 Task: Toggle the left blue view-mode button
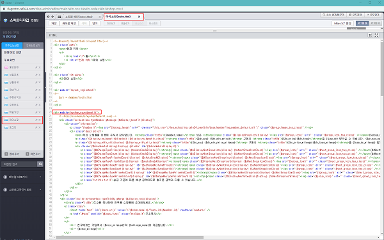pos(362,23)
